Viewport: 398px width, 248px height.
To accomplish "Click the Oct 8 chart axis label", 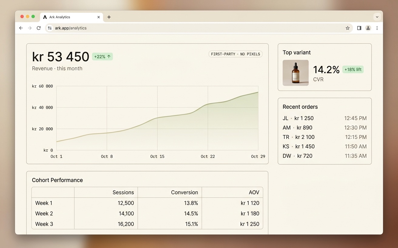I will pyautogui.click(x=107, y=156).
